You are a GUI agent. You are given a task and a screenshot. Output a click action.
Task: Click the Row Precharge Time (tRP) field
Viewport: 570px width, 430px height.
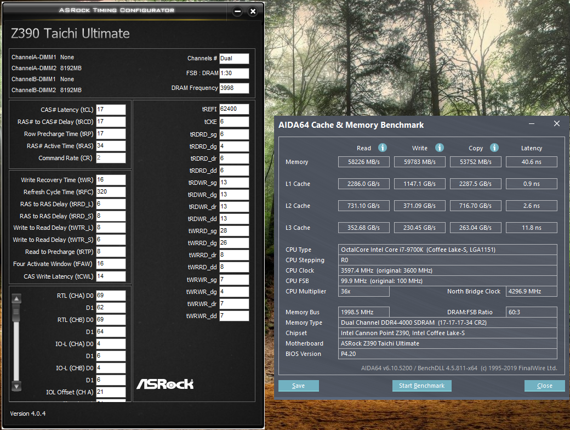(111, 133)
